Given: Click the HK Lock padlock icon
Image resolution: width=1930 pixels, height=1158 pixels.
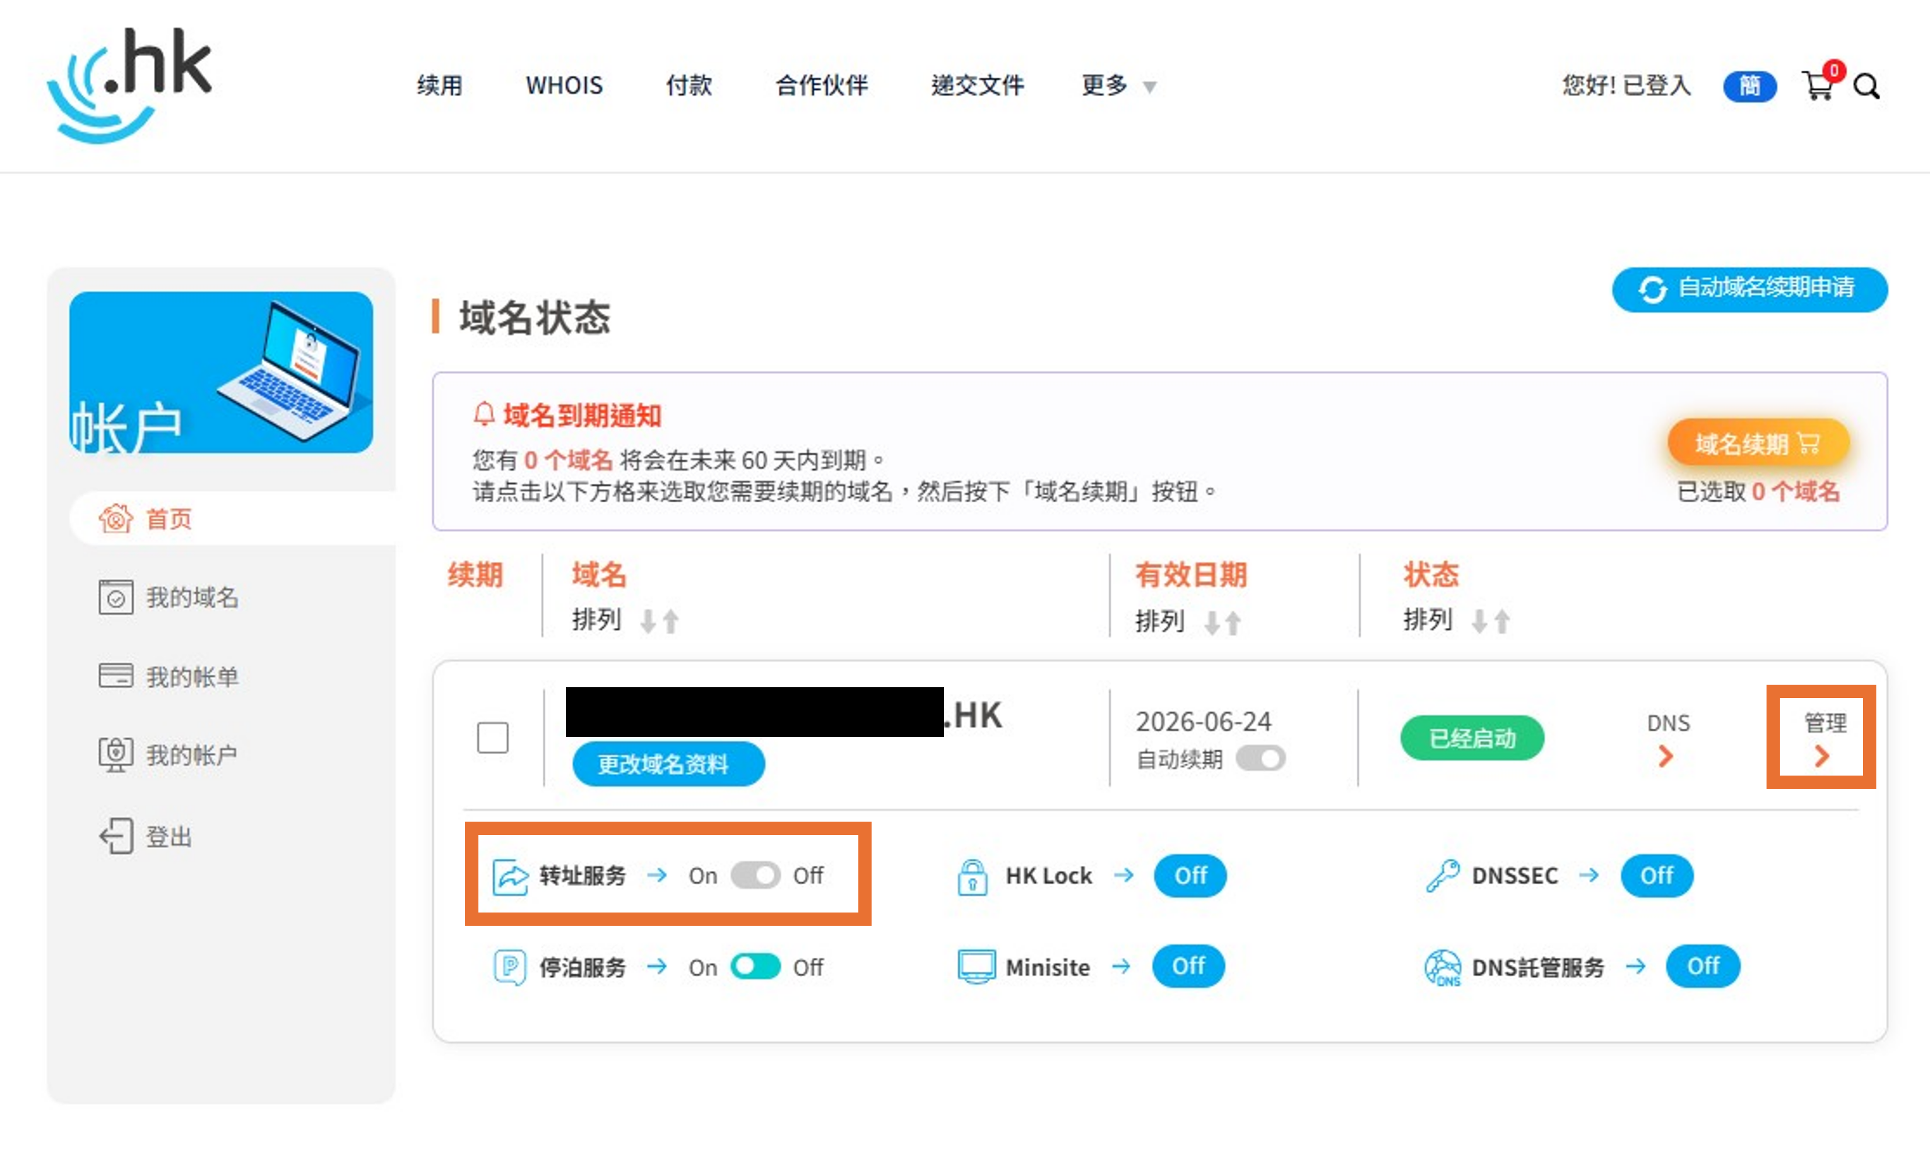Looking at the screenshot, I should (x=972, y=877).
